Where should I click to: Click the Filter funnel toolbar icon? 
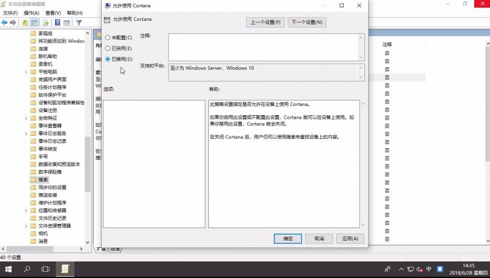[x=79, y=23]
